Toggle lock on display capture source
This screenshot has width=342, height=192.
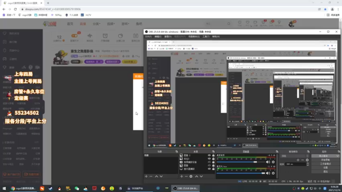point(213,169)
